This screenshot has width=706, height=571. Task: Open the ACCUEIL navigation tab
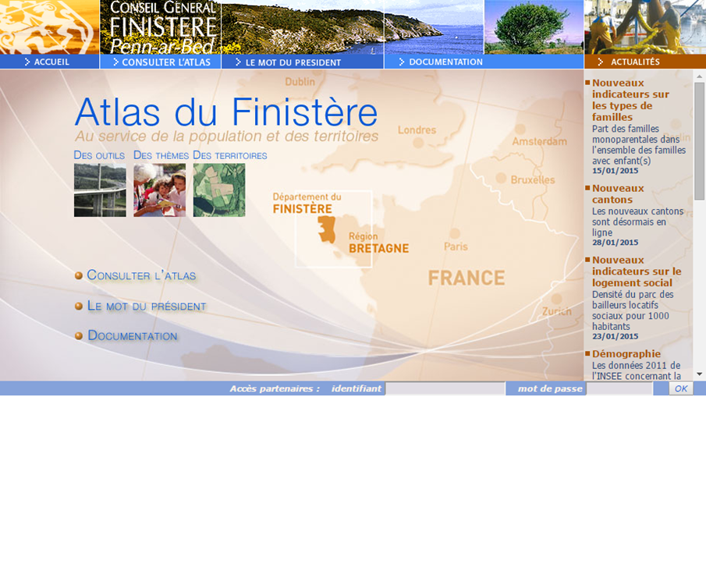pyautogui.click(x=49, y=62)
